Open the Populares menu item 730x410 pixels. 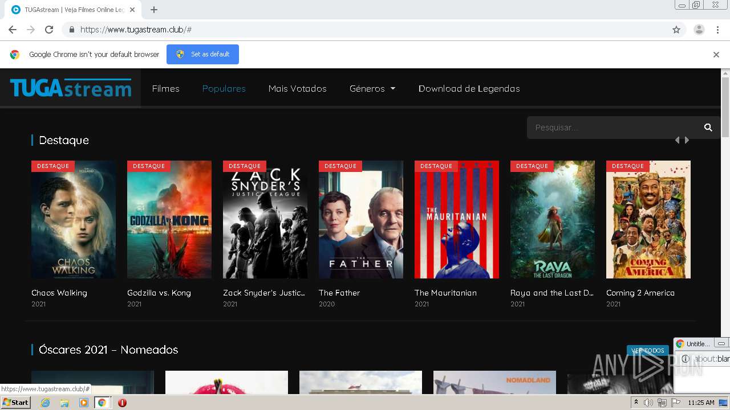click(224, 89)
